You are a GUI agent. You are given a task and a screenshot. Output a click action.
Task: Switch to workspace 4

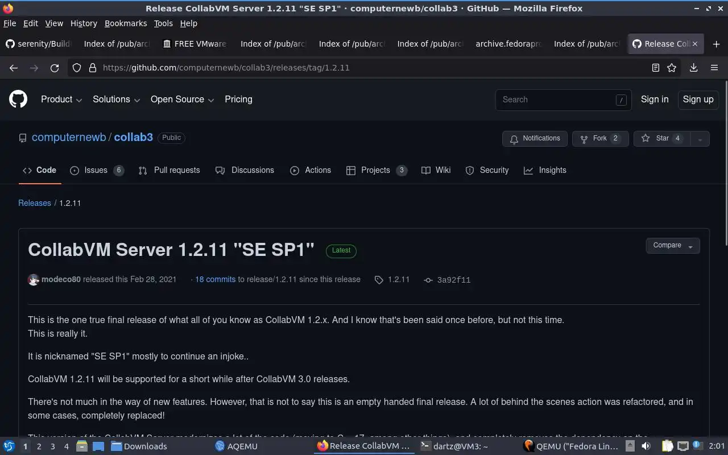(66, 446)
